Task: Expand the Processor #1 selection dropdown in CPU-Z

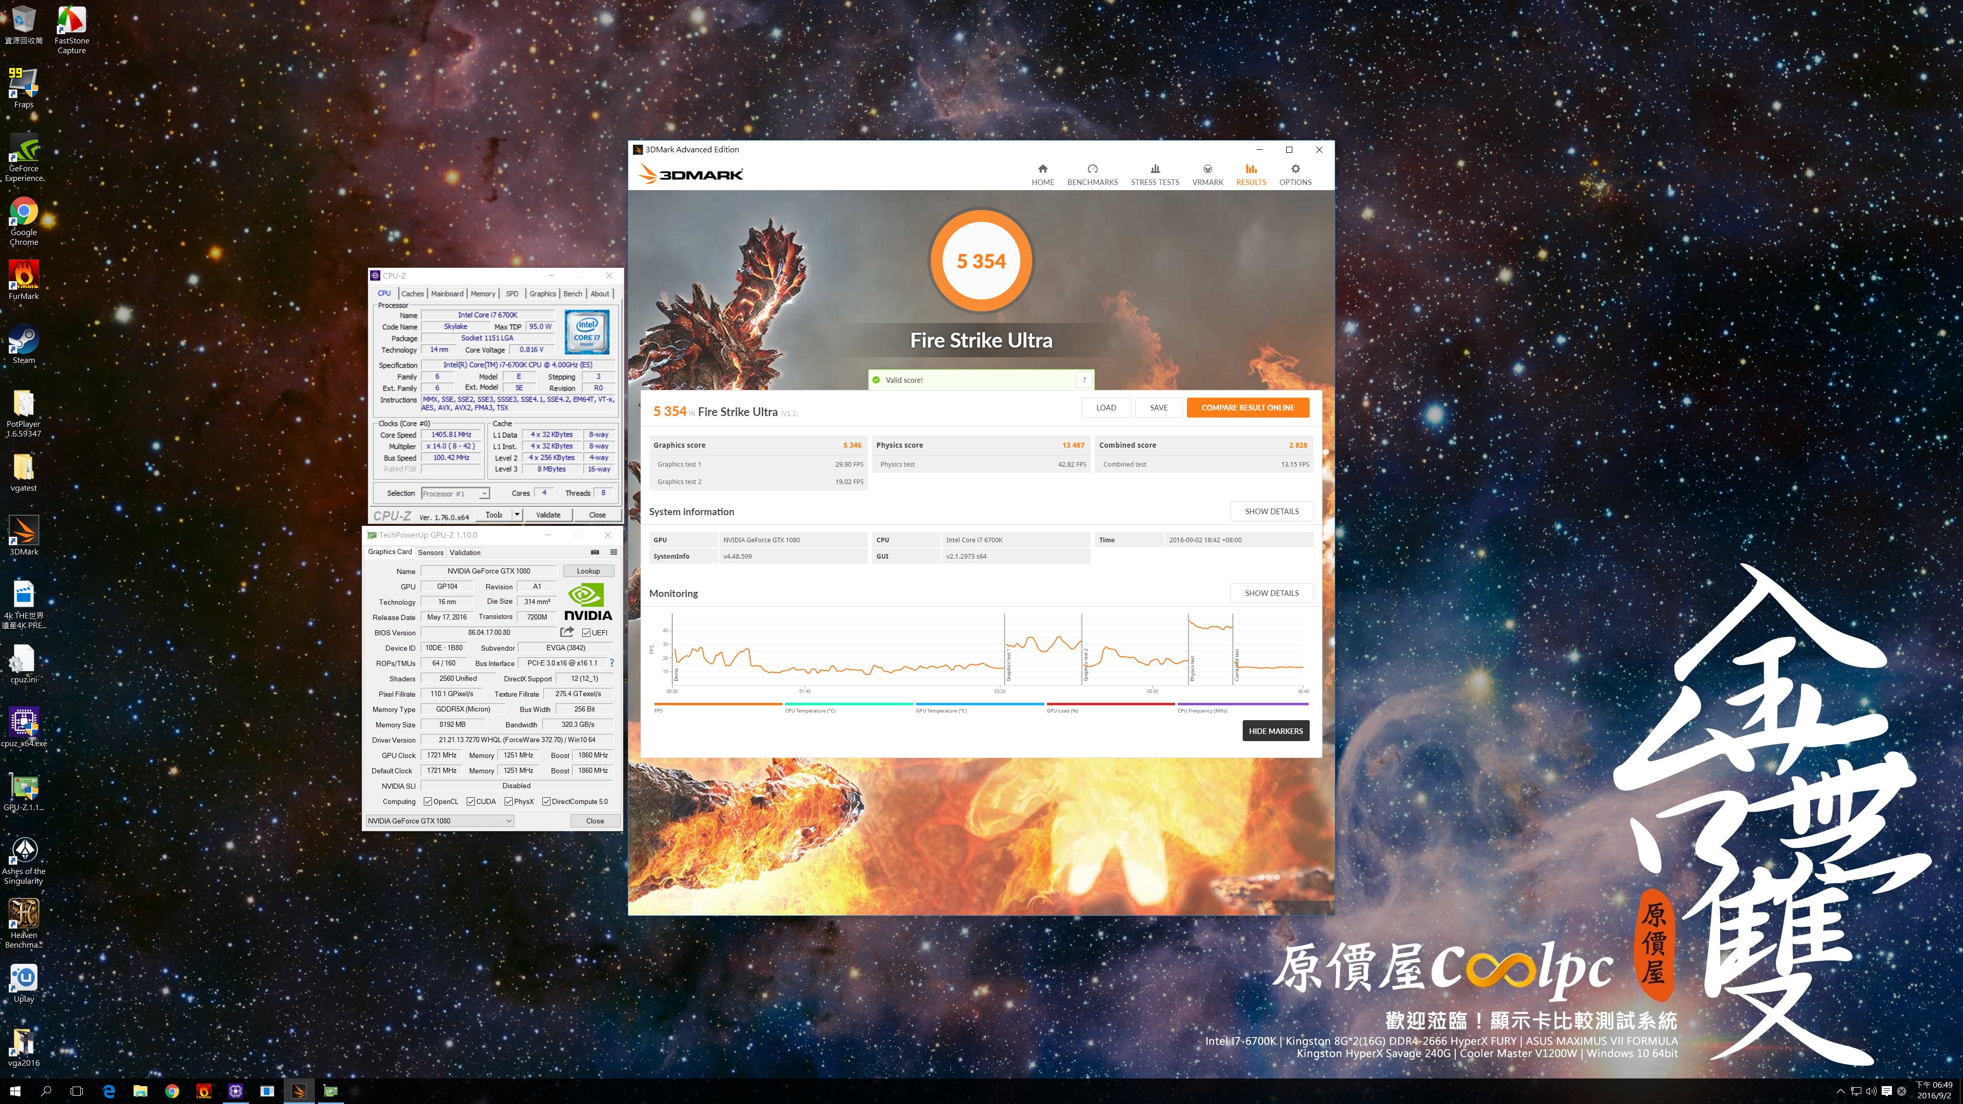Action: pos(455,494)
